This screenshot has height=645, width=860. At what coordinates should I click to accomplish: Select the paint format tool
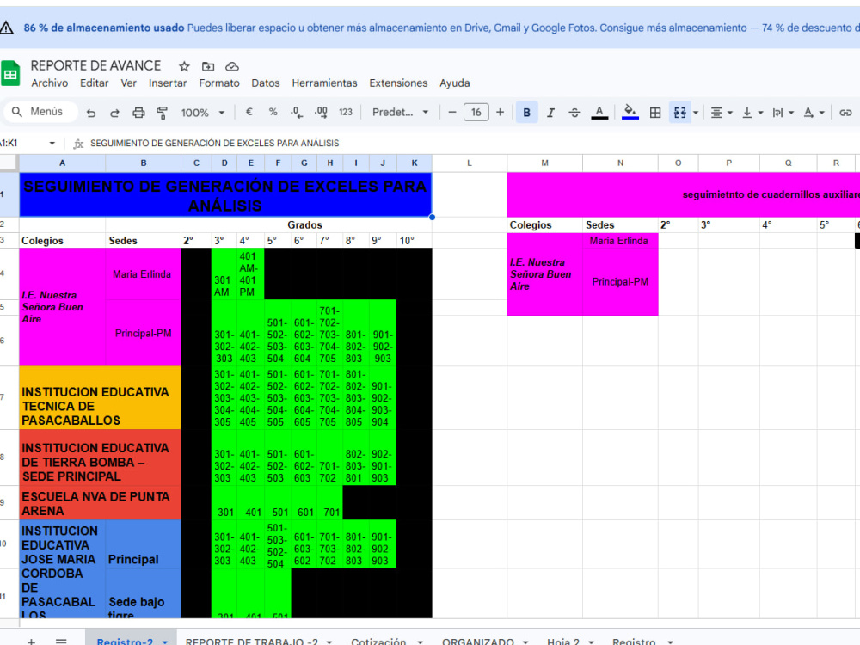point(162,113)
